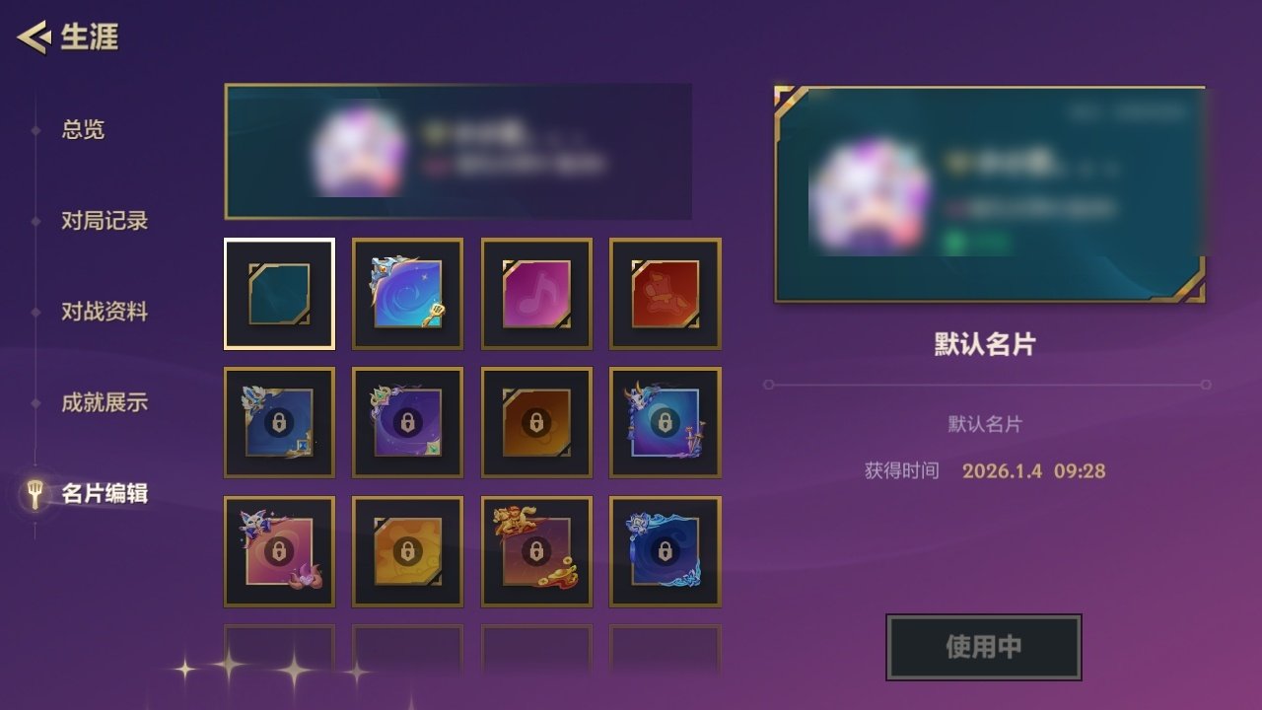The width and height of the screenshot is (1262, 710).
Task: Switch to 对局记录 match history tab
Action: [105, 221]
